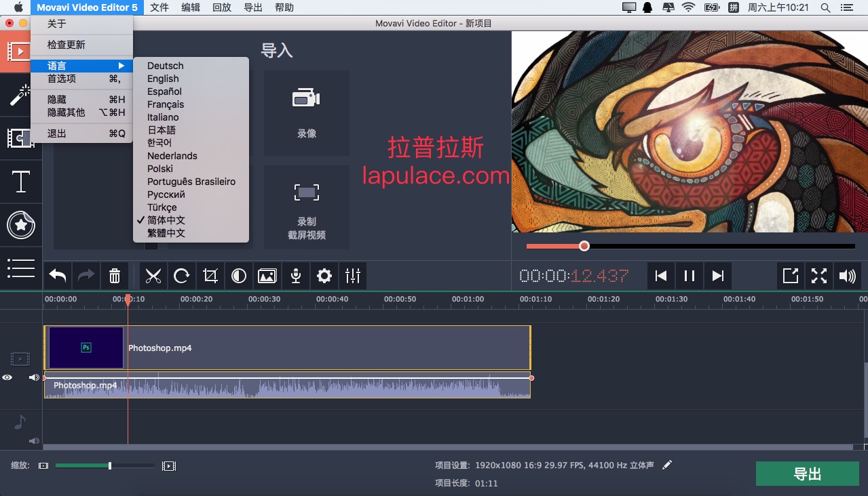Adjust preview volume speaker icon
This screenshot has width=868, height=496.
[x=848, y=276]
